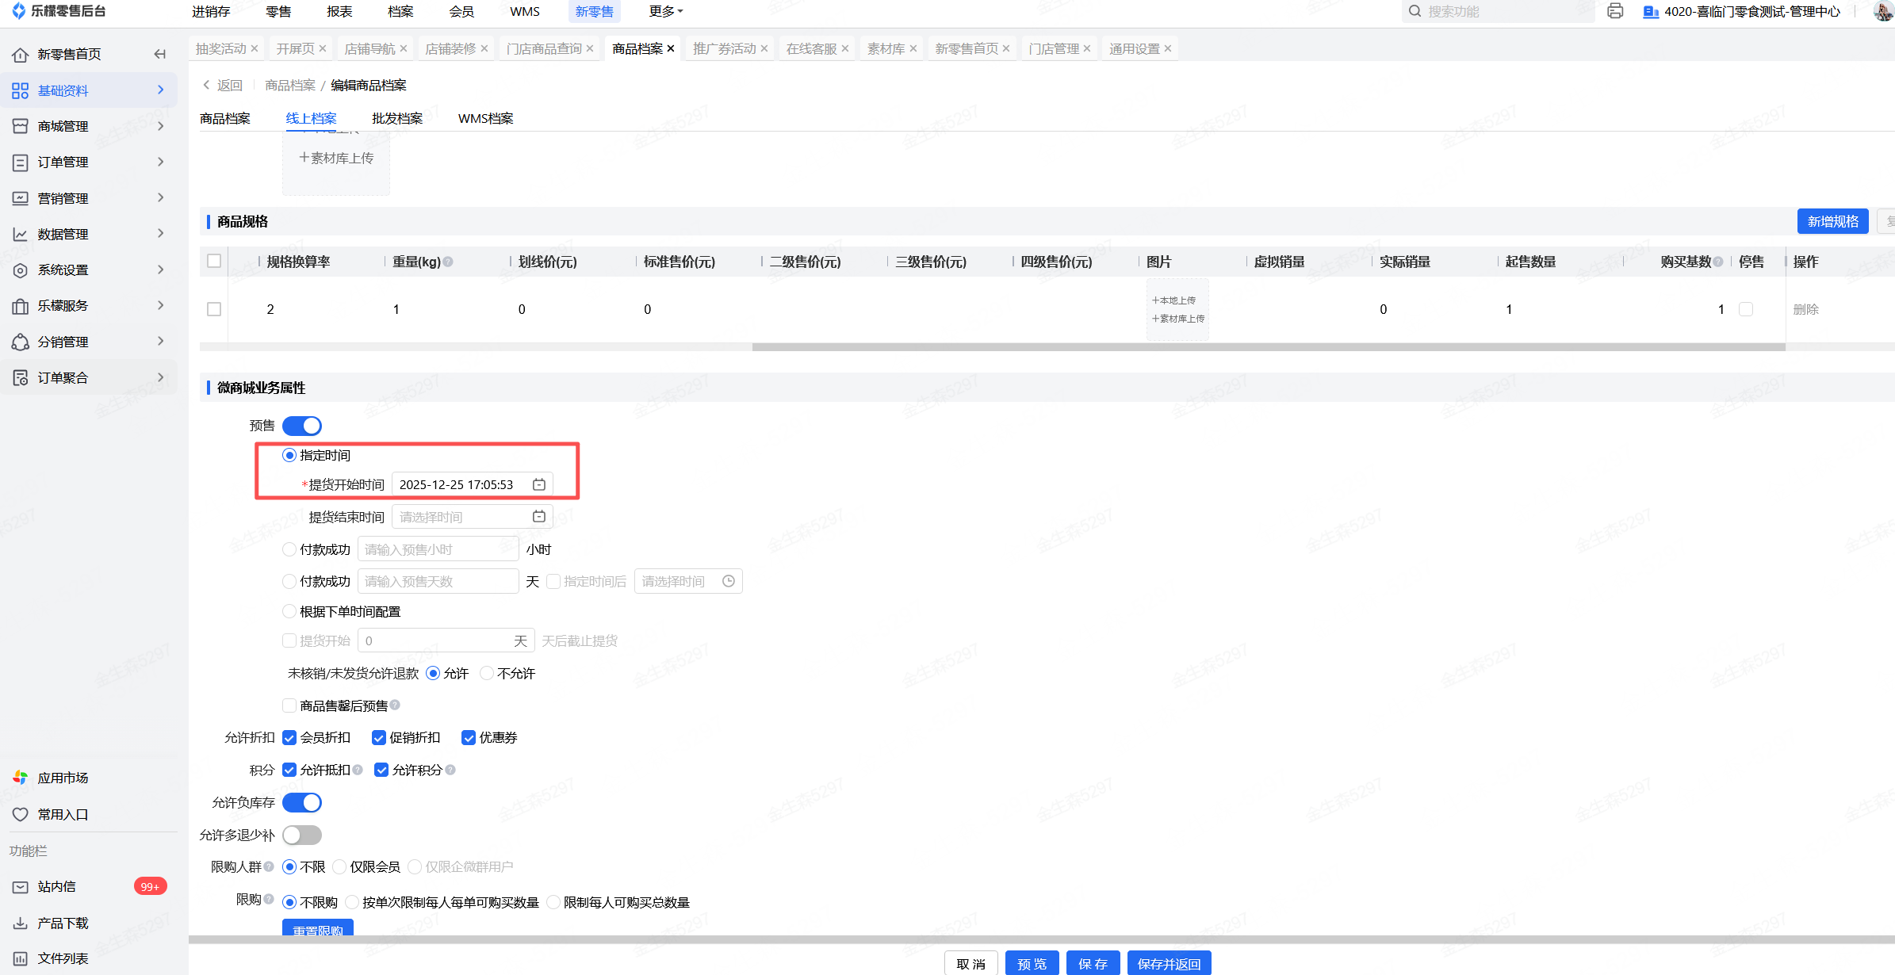Click the 新增规格 button
1895x975 pixels.
[1832, 221]
